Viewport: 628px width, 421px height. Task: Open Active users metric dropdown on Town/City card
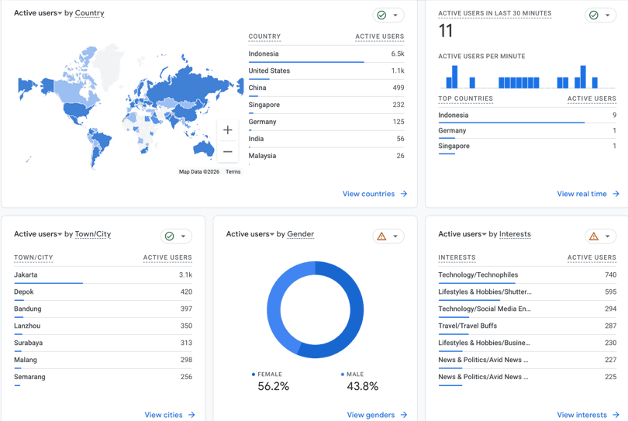click(x=38, y=234)
